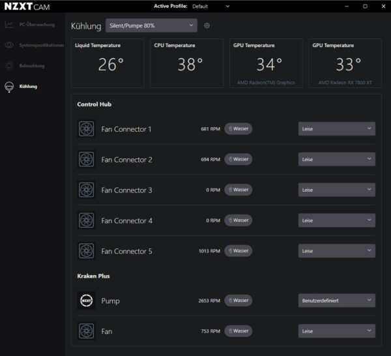This screenshot has width=391, height=356.
Task: Click the Kraken Plus heading
Action: [93, 276]
